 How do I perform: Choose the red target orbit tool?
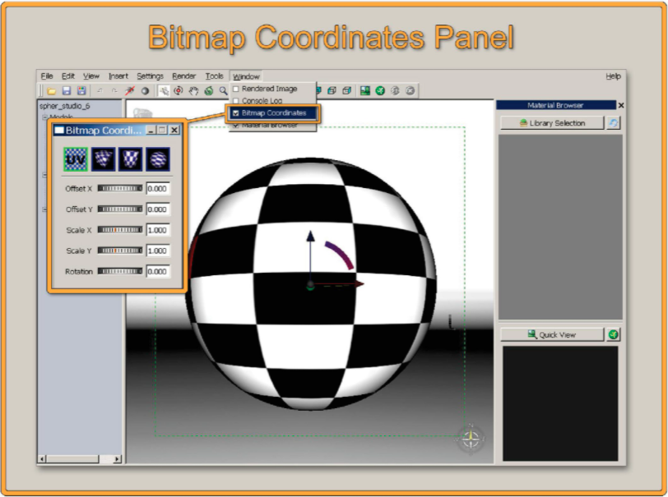pyautogui.click(x=179, y=90)
